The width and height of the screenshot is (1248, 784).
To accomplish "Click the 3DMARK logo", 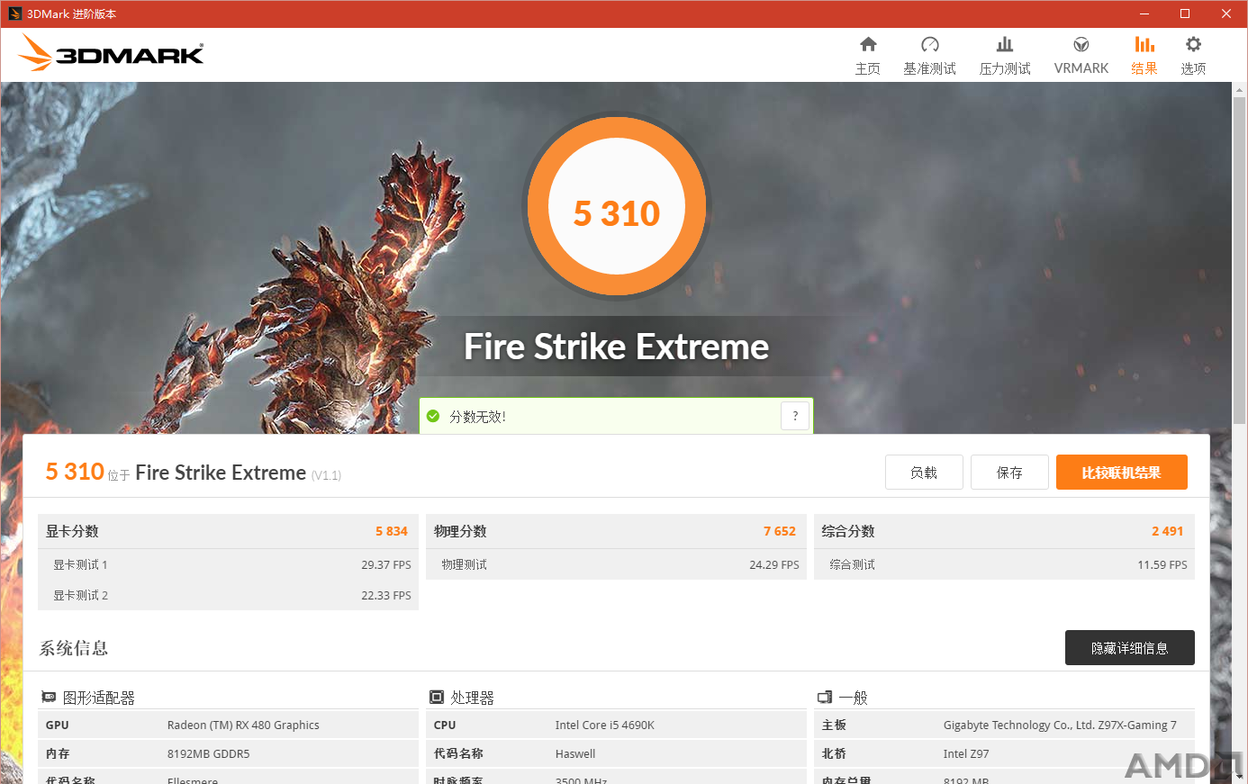I will click(x=111, y=53).
